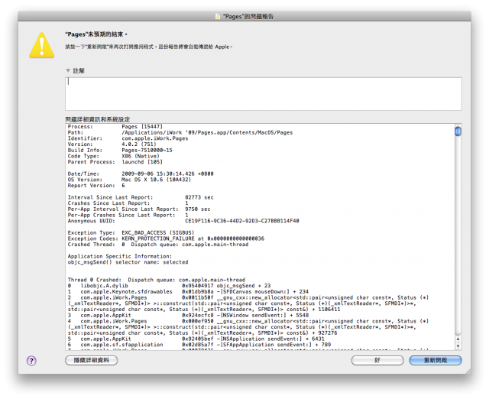This screenshot has height=399, width=489.
Task: Click the 'Report Version: 6' line
Action: 96,186
